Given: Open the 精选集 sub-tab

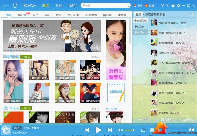Looking at the screenshot, I should point(107,15).
